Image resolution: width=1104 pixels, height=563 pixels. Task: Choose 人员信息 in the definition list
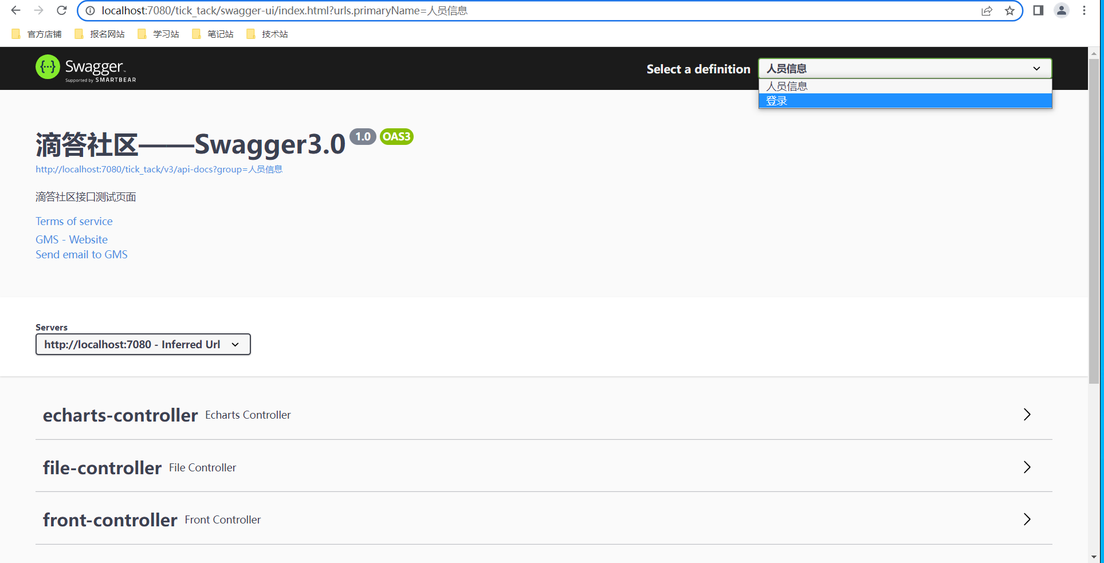905,86
